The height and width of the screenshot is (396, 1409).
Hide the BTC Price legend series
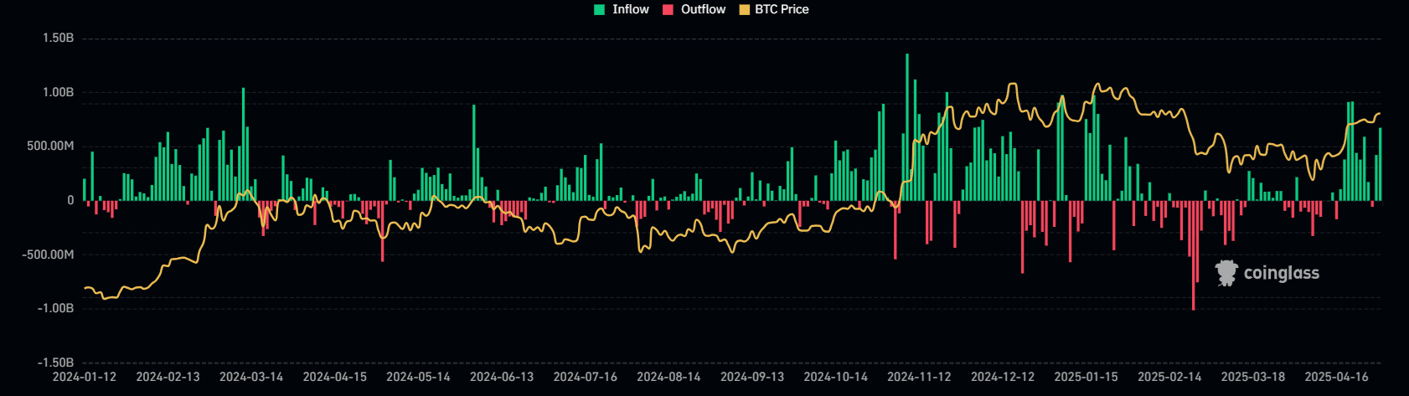click(782, 9)
